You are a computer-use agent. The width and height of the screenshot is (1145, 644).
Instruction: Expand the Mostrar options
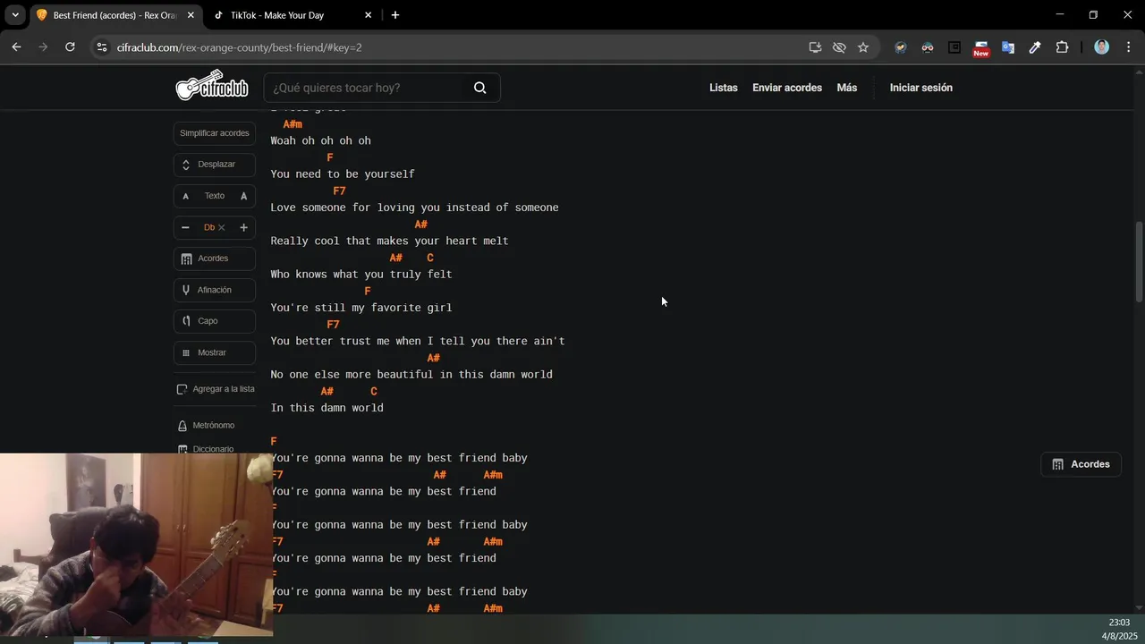[x=215, y=352]
